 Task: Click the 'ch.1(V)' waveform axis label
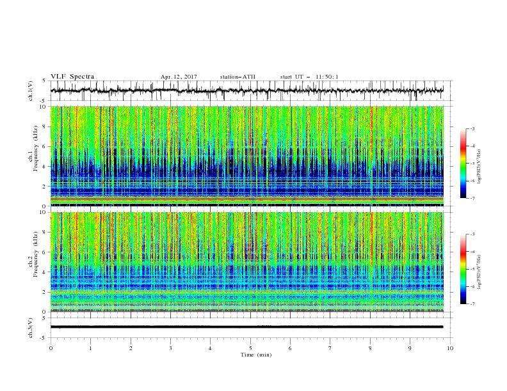31,91
